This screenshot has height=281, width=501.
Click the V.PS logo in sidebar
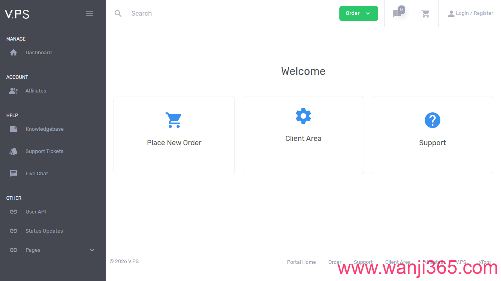pos(17,14)
